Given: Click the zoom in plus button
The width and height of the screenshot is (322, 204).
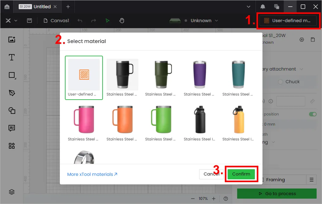Looking at the screenshot, I should pos(214,199).
